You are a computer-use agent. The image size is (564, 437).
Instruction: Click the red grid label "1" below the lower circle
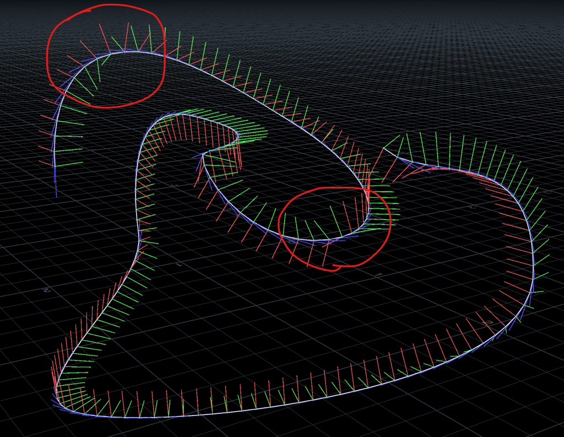coord(379,274)
